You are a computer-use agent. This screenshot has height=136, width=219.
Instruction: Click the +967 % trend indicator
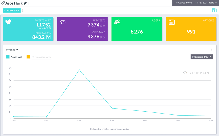pyautogui.click(x=45, y=28)
